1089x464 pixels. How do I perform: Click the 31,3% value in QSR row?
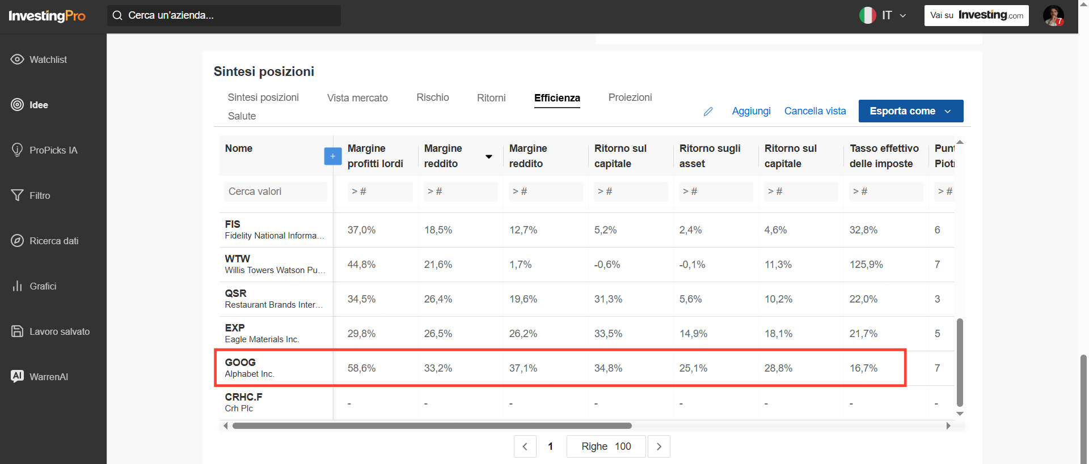point(608,299)
